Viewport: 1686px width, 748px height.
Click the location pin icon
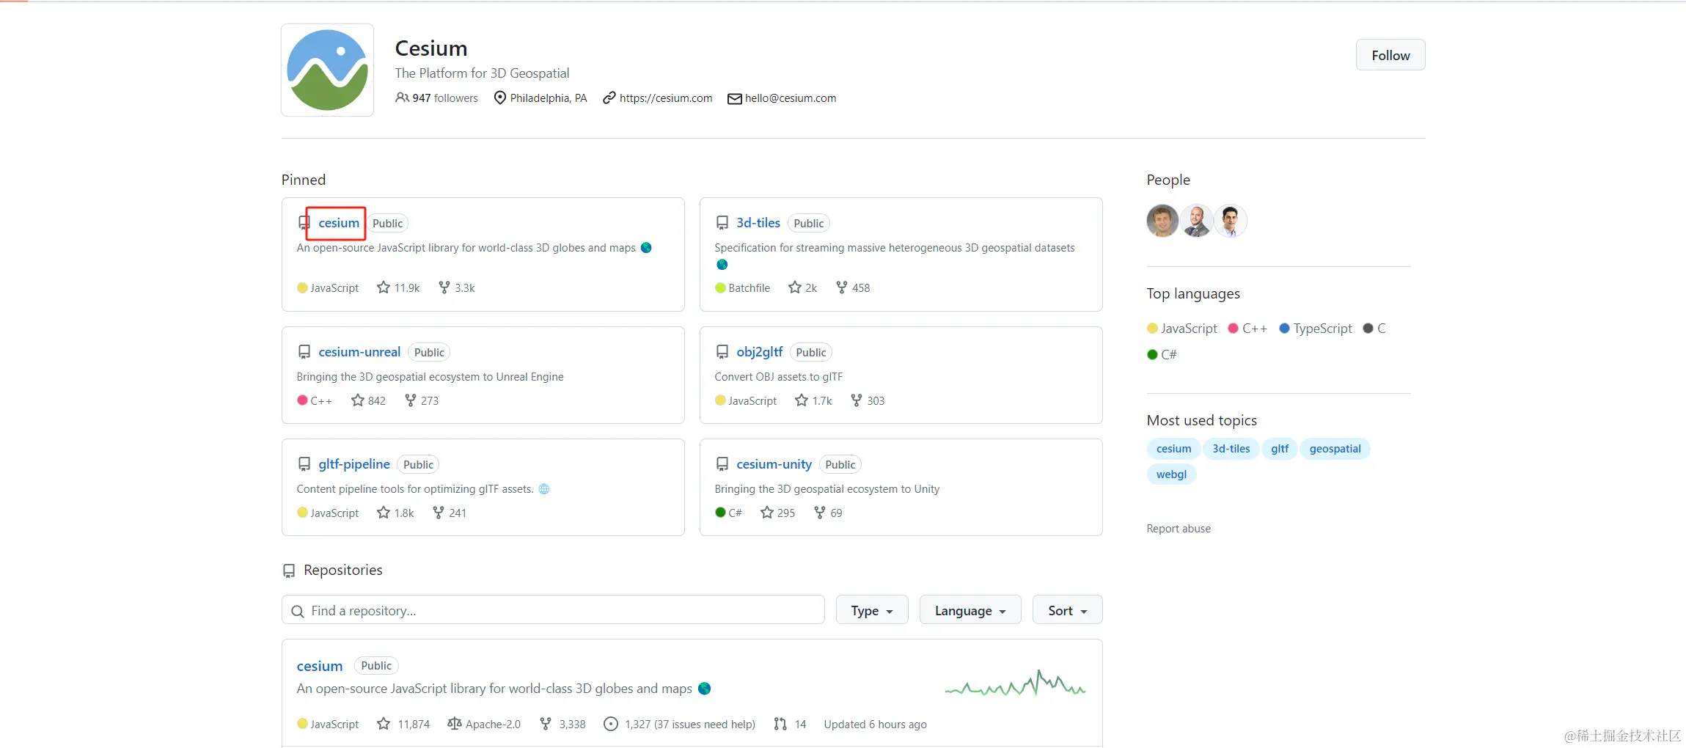[x=500, y=98]
